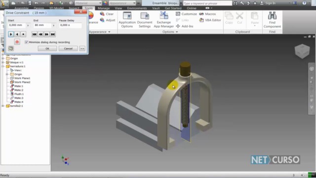Collapse the herradura:1 tree node
The width and height of the screenshot is (316, 178).
[3, 66]
